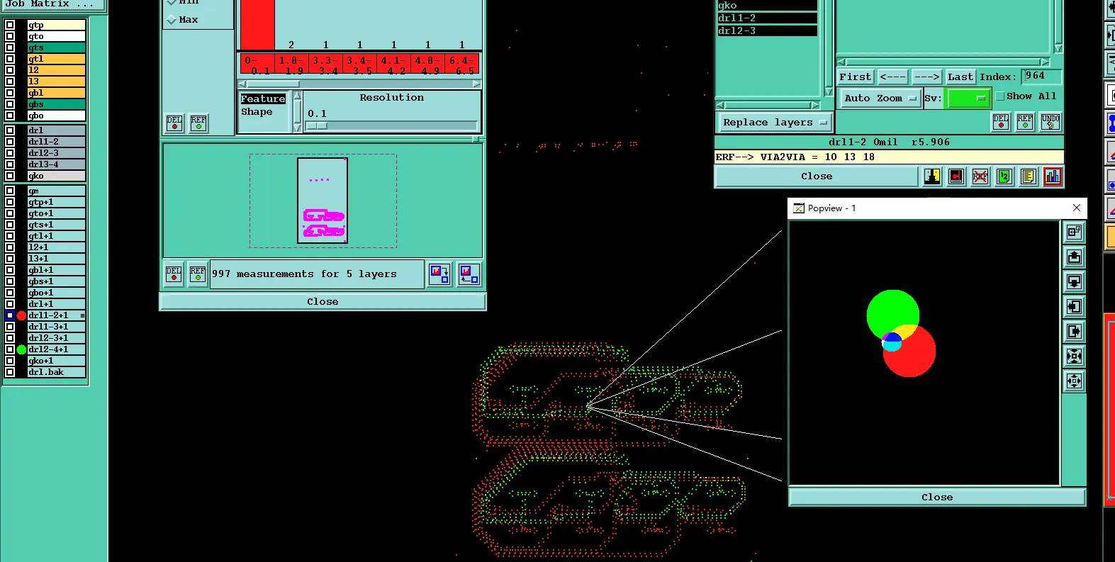Click the layout preview thumbnail
1115x562 pixels.
click(x=323, y=201)
